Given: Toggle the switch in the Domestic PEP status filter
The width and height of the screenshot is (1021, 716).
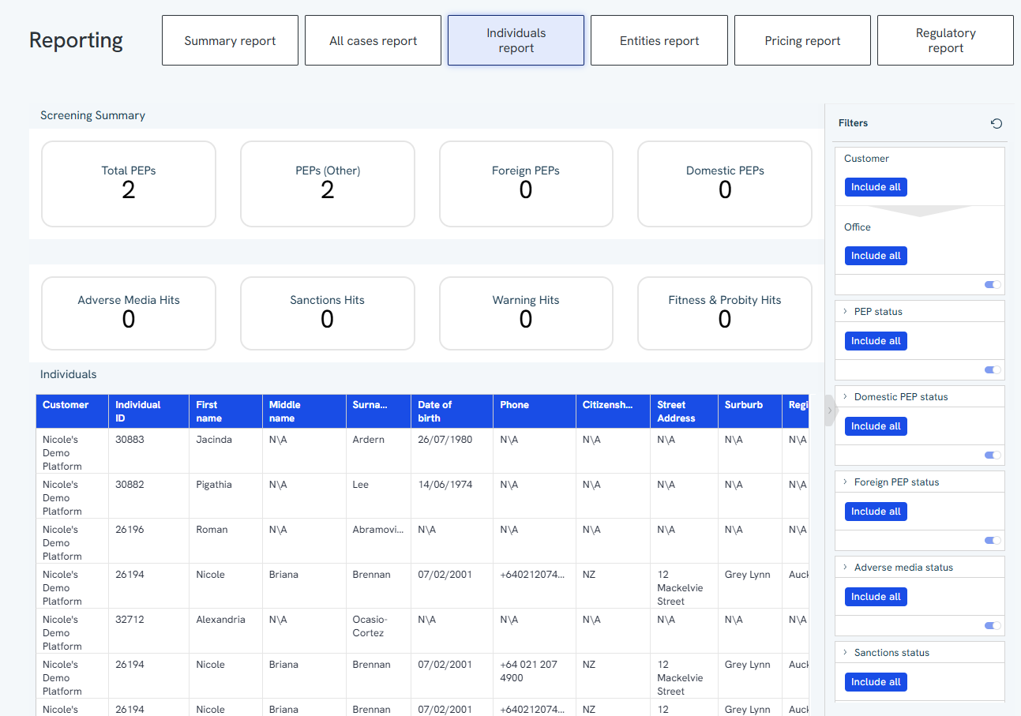Looking at the screenshot, I should coord(993,455).
